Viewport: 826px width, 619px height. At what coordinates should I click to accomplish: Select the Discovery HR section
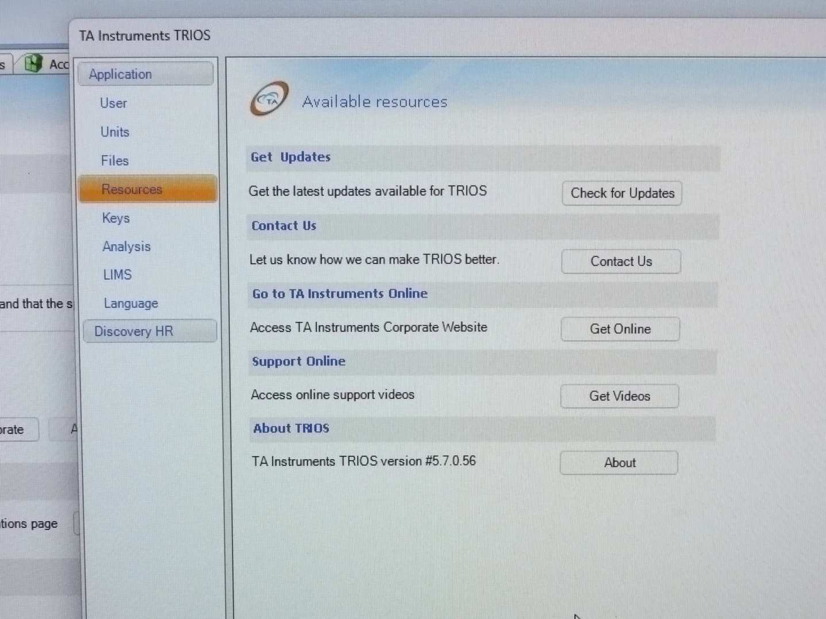[x=149, y=331]
